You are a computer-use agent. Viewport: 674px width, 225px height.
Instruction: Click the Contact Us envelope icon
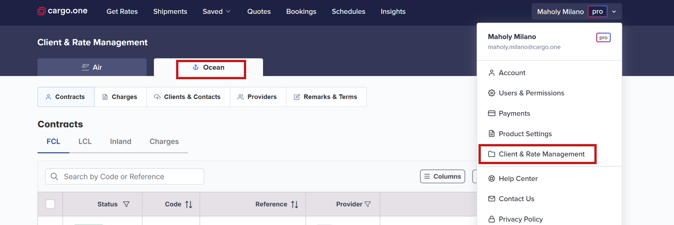click(492, 199)
